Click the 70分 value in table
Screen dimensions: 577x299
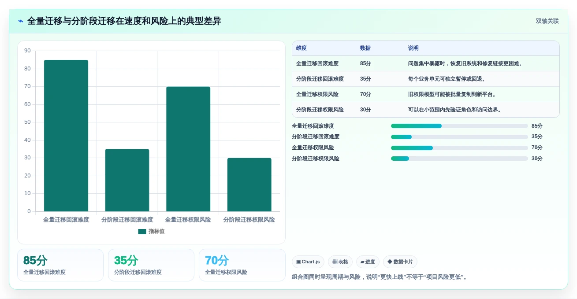pos(365,94)
